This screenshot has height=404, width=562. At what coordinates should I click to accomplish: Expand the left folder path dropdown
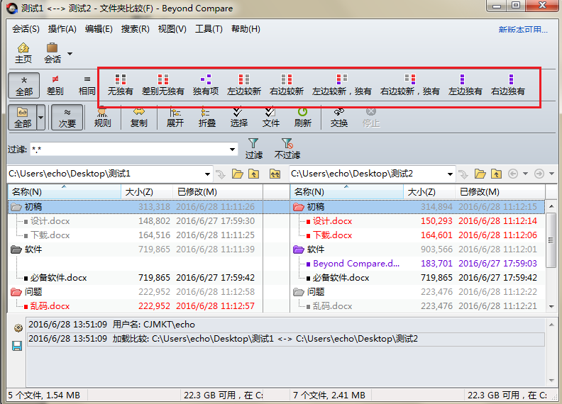click(207, 174)
